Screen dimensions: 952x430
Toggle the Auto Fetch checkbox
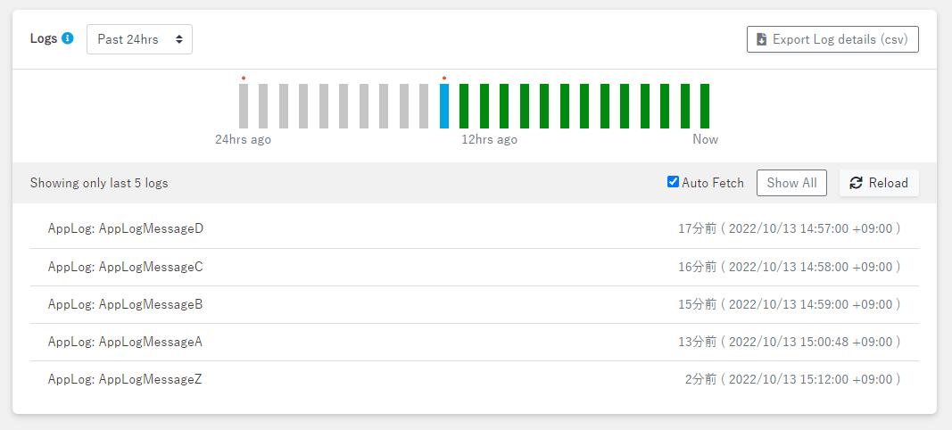coord(674,182)
